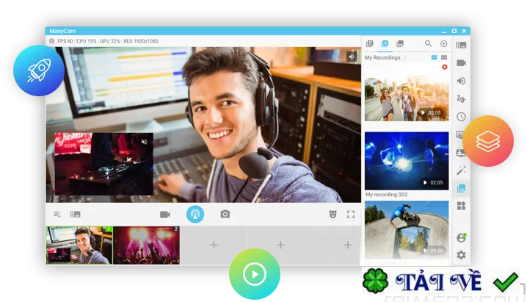Add source in fourth preset slot
Image resolution: width=527 pixels, height=302 pixels.
tap(280, 245)
